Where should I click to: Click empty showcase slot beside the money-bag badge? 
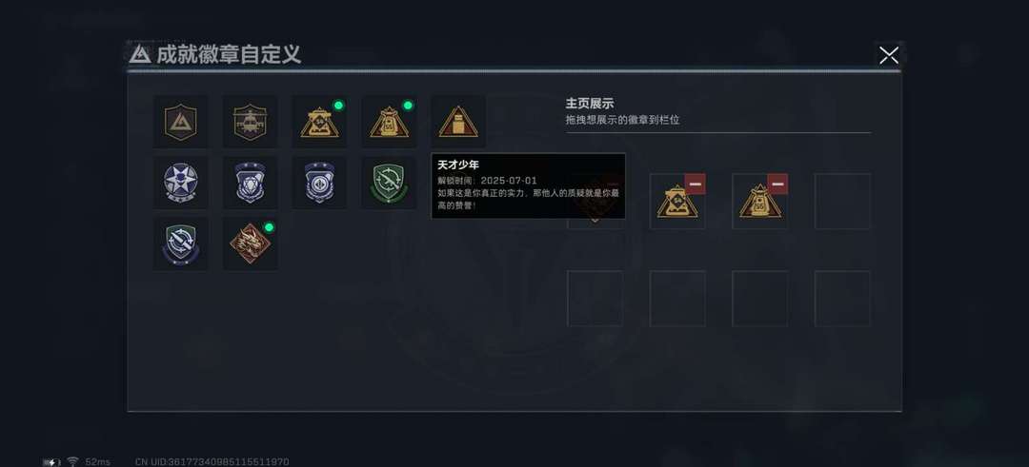tap(842, 201)
